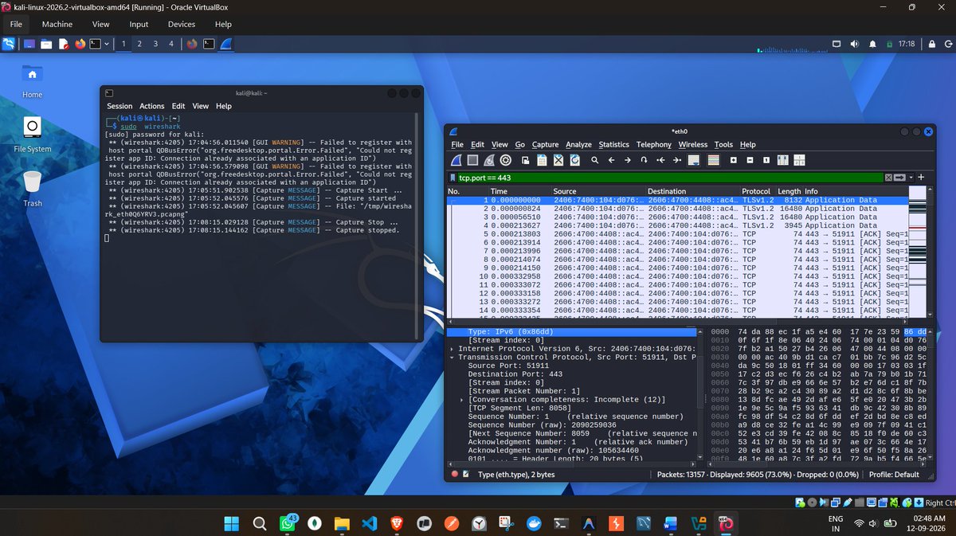956x536 pixels.
Task: Clear the tcp.port == 443 display filter
Action: [888, 178]
